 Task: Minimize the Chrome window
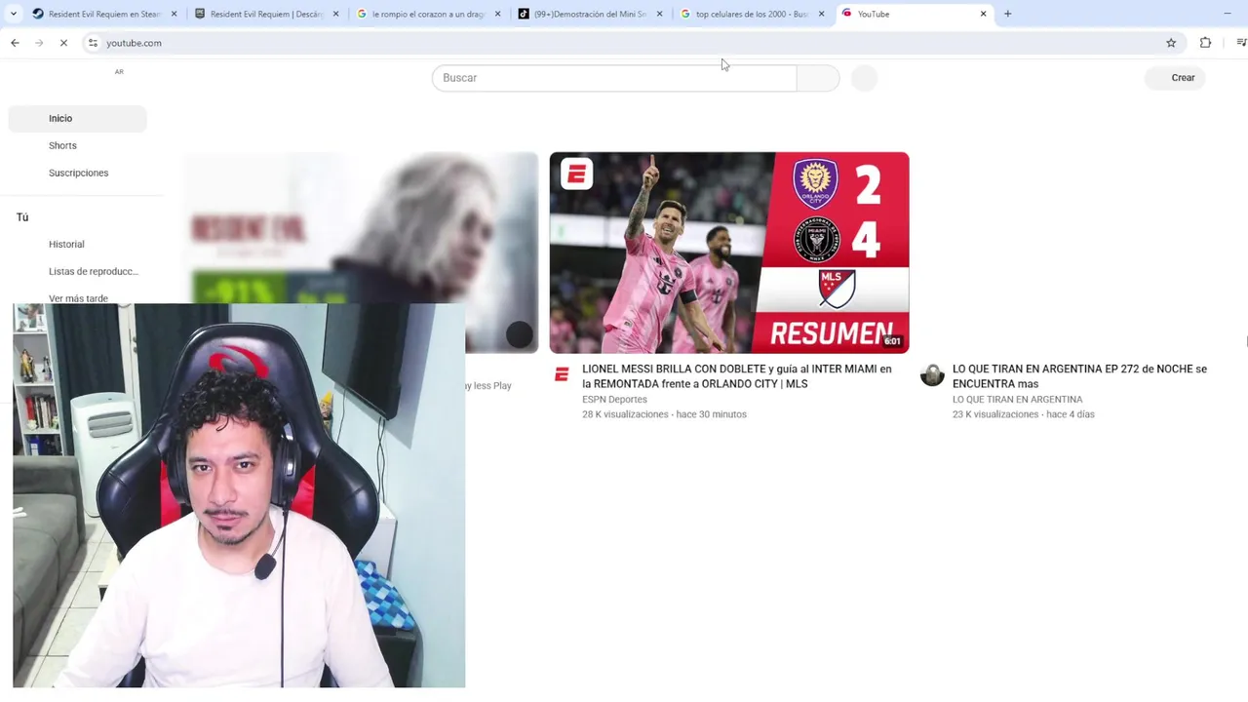coord(1228,14)
